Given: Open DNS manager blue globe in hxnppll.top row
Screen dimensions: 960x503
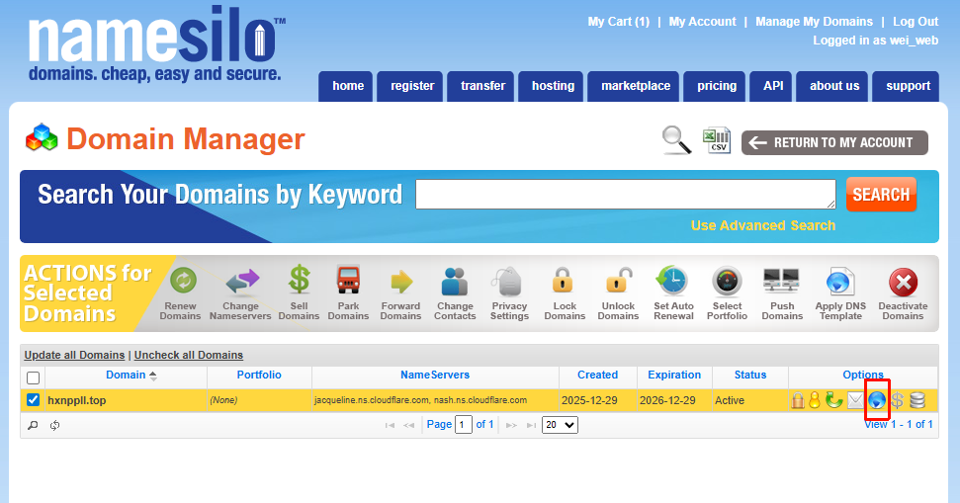Looking at the screenshot, I should tap(877, 401).
